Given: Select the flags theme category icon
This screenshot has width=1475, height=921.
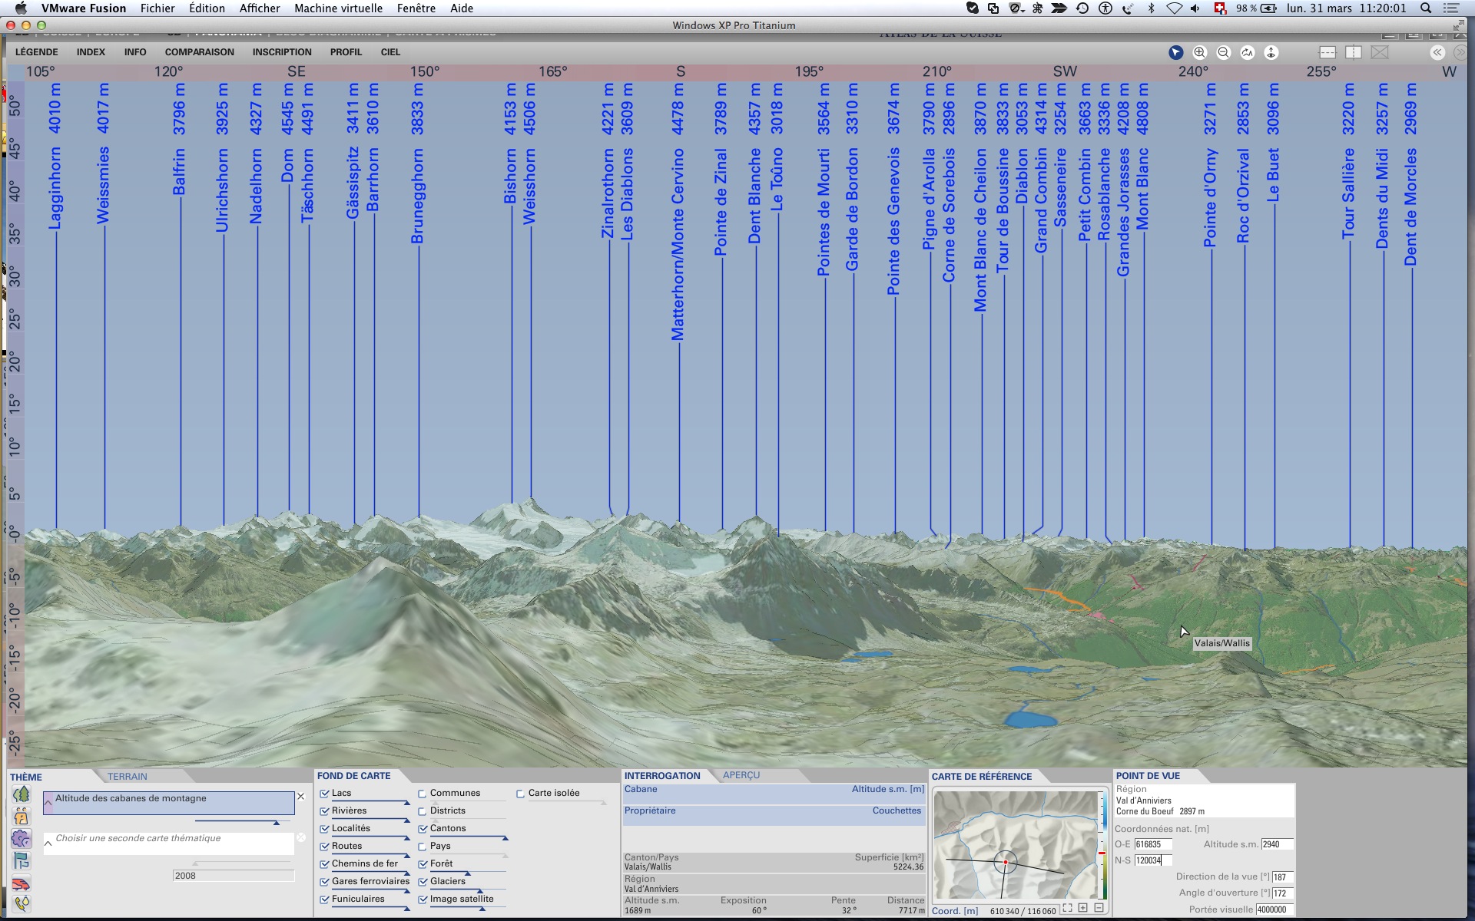Looking at the screenshot, I should click(22, 861).
